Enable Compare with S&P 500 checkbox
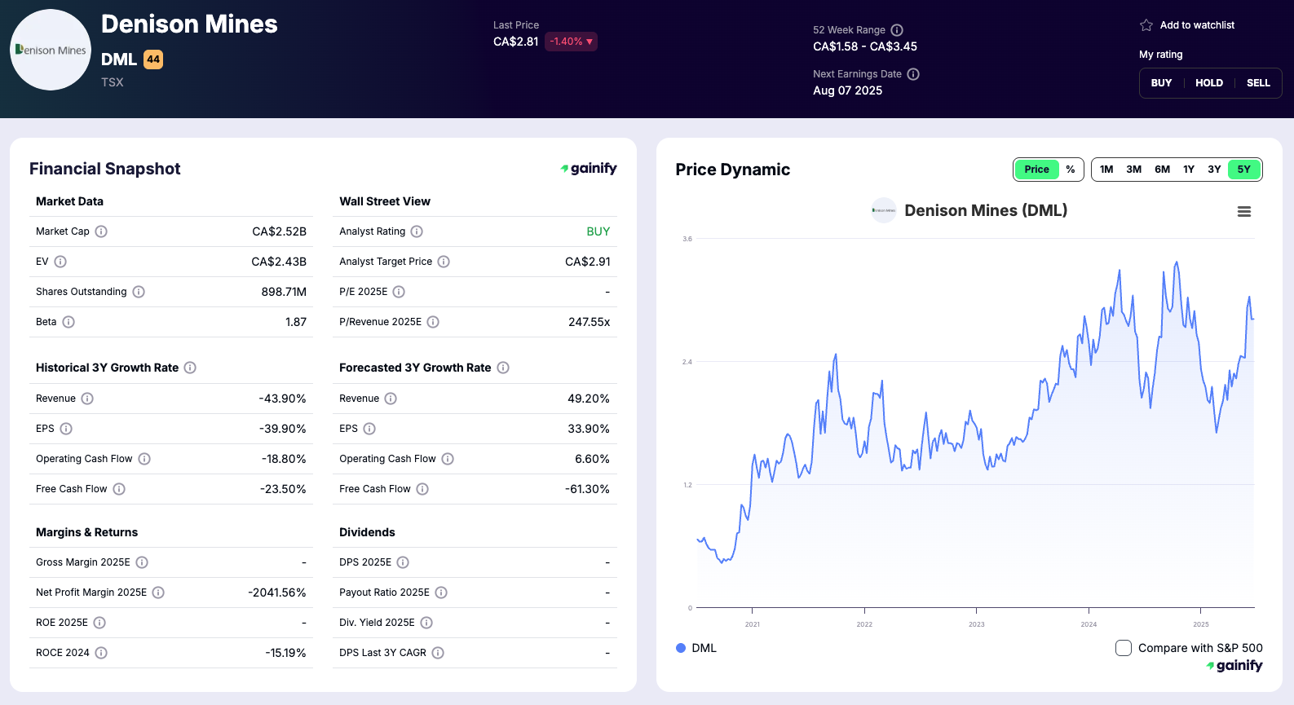Screen dimensions: 1294x705 coord(1124,648)
